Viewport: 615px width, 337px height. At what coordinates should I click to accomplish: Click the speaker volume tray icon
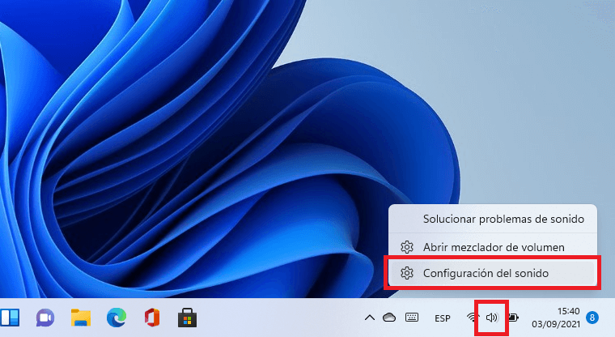pos(492,318)
